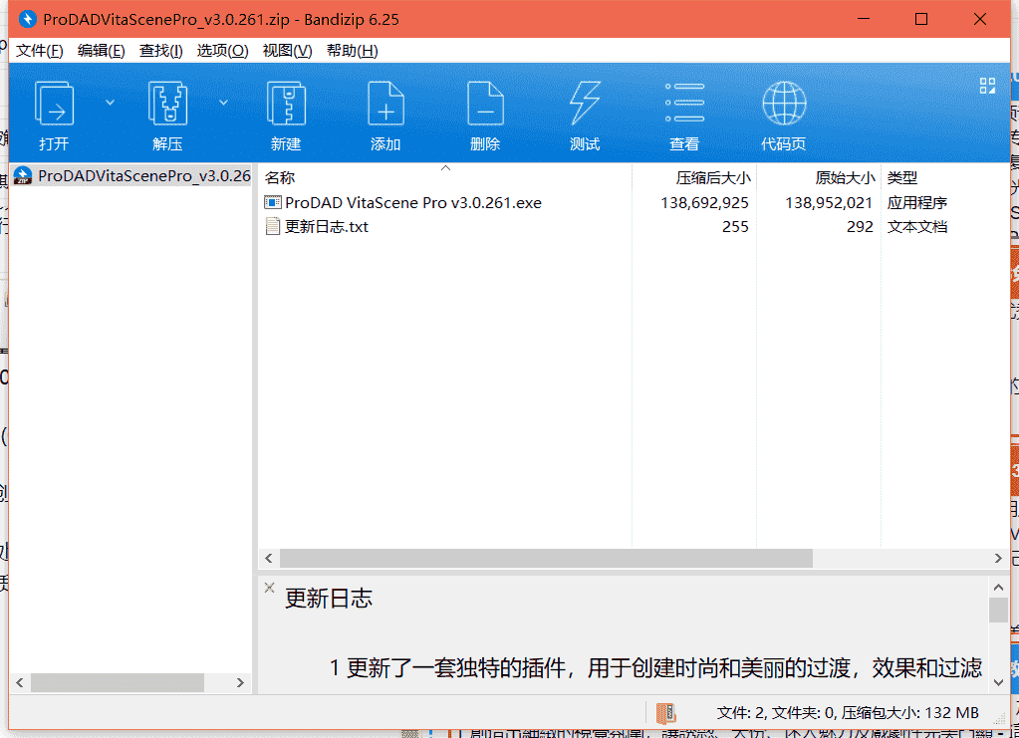Image resolution: width=1019 pixels, height=738 pixels.
Task: Click file list scroll right arrow
Action: click(998, 558)
